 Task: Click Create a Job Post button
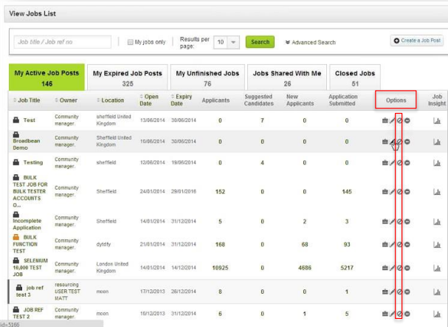click(417, 41)
